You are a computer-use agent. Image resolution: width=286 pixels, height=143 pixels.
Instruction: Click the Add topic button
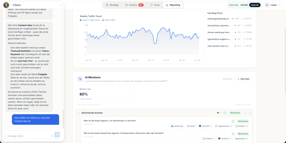point(244,79)
